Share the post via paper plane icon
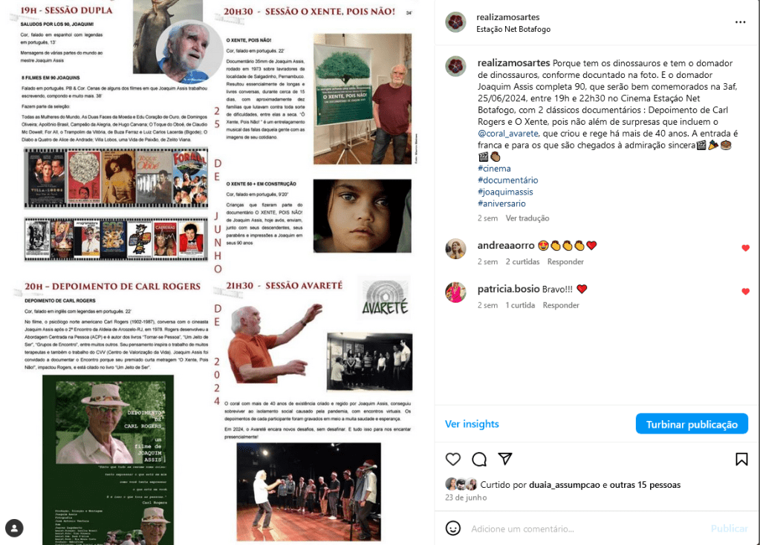760x545 pixels. 505,459
